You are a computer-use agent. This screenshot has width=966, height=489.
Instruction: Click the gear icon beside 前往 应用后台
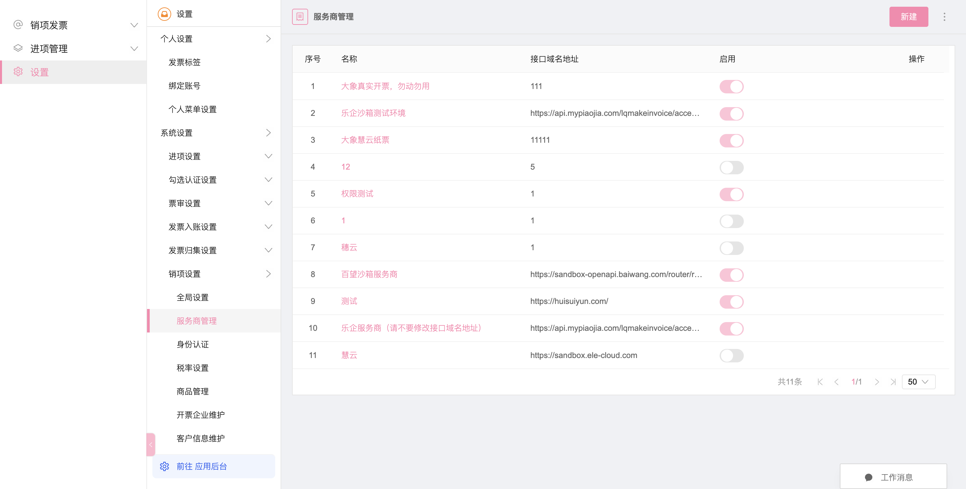click(164, 466)
